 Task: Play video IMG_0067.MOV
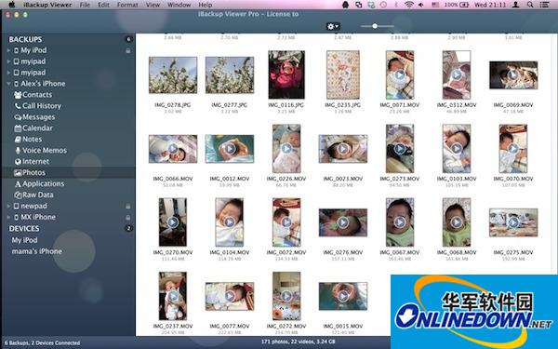point(400,222)
